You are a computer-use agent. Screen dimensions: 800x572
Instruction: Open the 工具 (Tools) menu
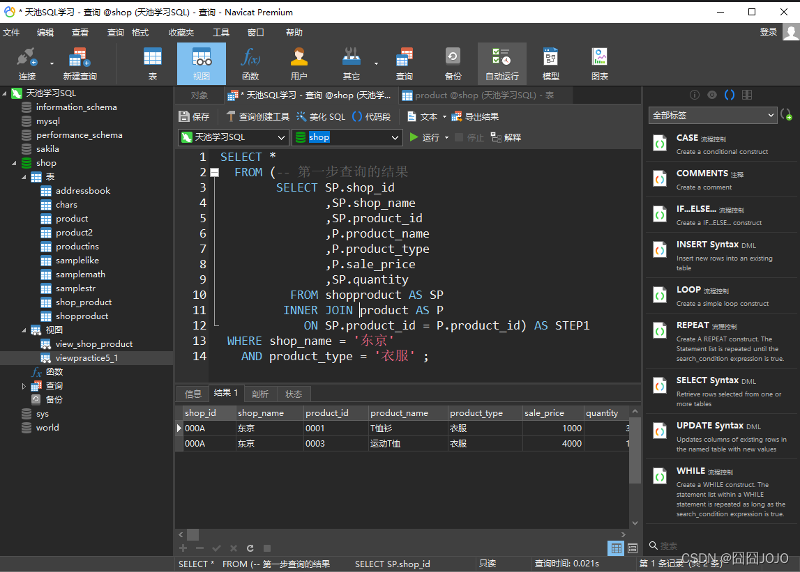tap(221, 33)
